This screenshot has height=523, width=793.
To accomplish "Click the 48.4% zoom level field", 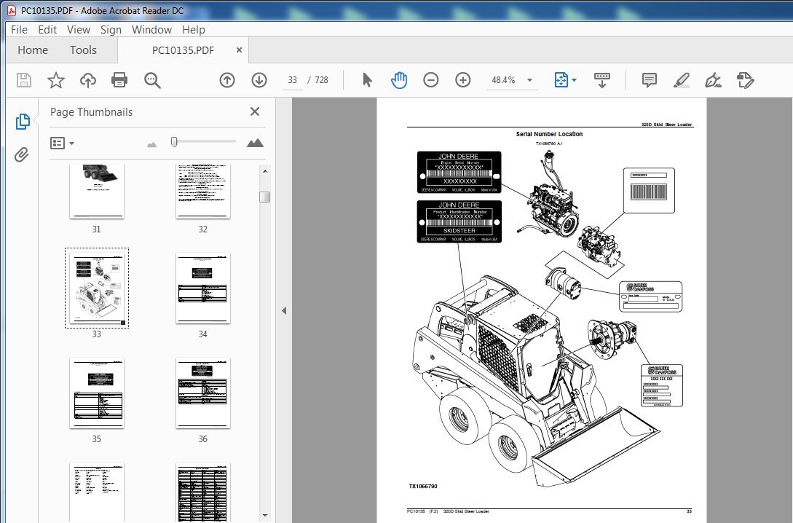I will pos(503,80).
